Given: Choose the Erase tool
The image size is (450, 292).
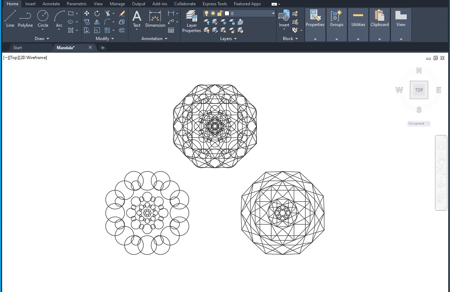Looking at the screenshot, I should [122, 13].
